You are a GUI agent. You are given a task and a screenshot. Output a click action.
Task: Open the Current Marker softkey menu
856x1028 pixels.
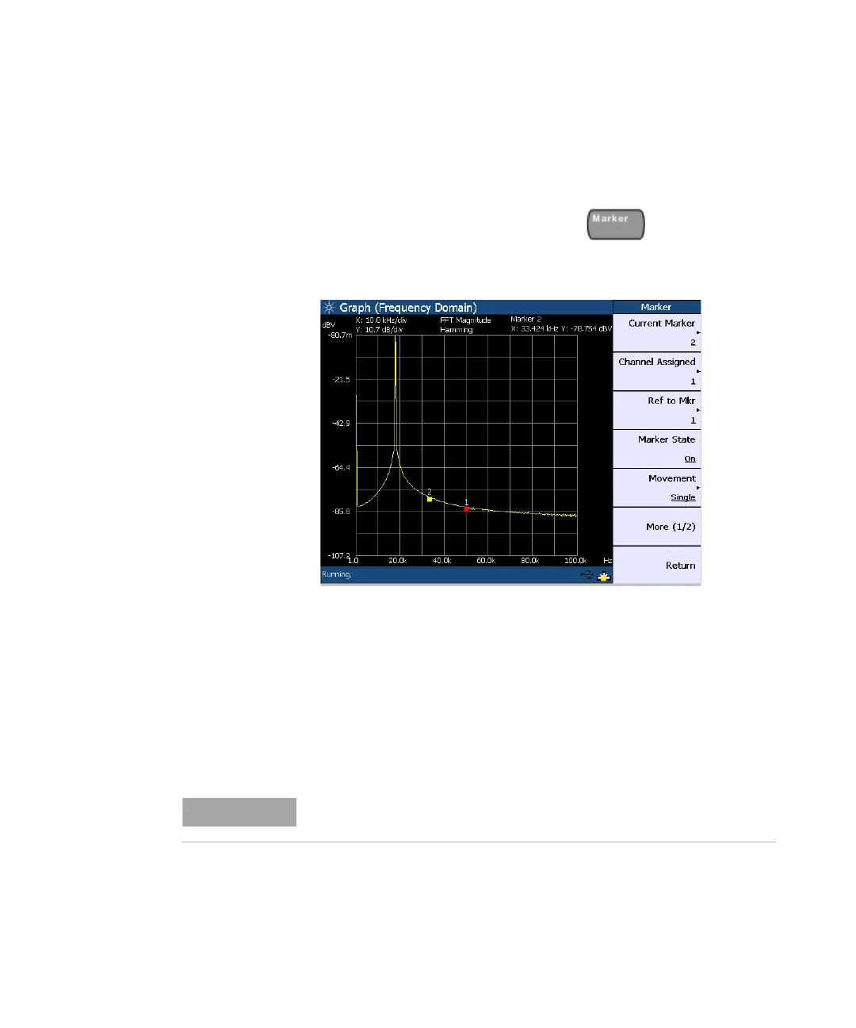click(x=657, y=333)
